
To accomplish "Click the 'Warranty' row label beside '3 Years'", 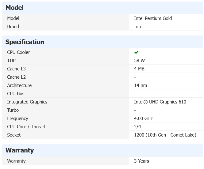I will [16, 161].
